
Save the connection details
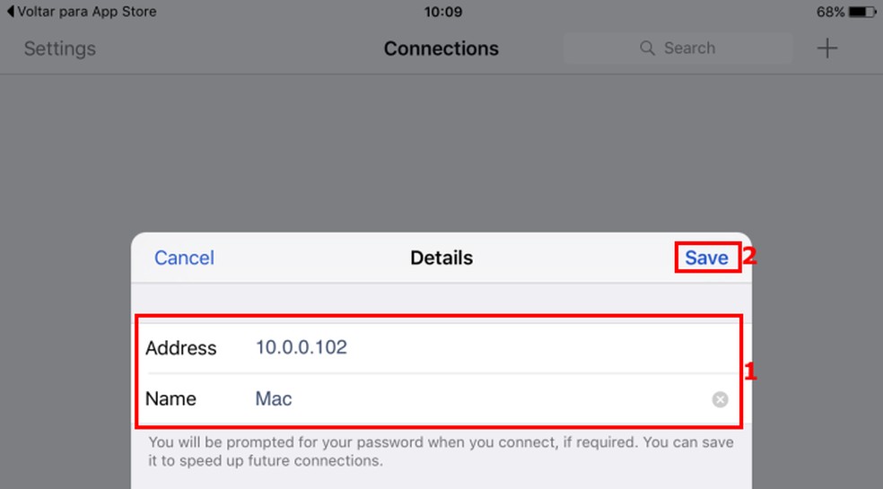[706, 258]
